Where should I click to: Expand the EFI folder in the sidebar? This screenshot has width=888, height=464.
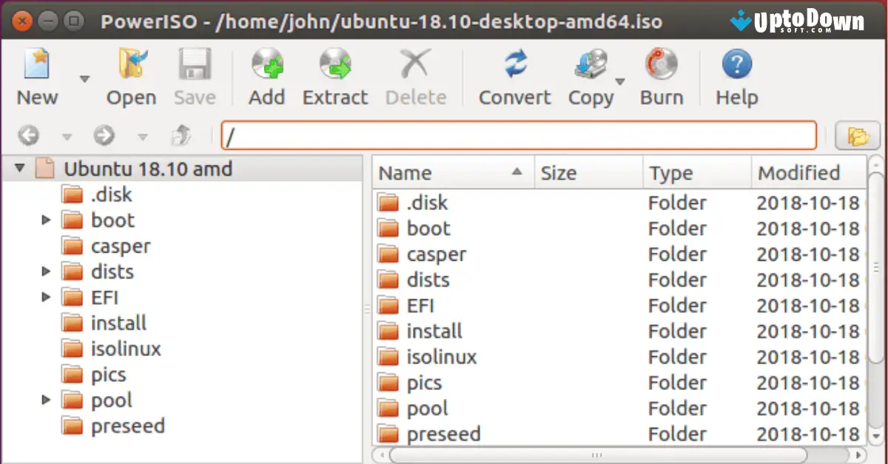coord(46,296)
